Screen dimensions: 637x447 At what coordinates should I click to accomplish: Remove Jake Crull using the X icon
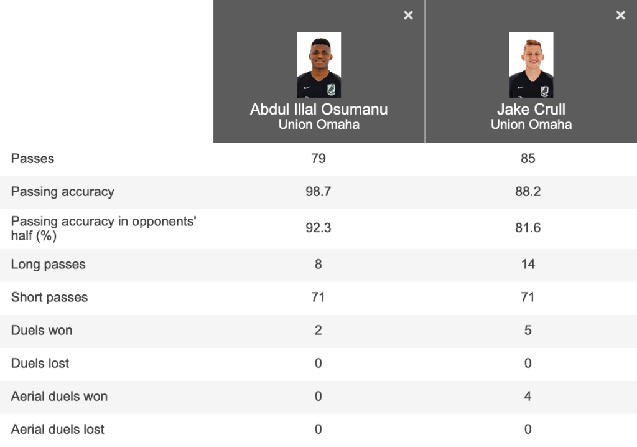(620, 16)
